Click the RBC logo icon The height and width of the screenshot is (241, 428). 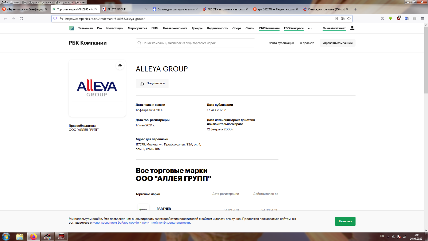pyautogui.click(x=71, y=28)
